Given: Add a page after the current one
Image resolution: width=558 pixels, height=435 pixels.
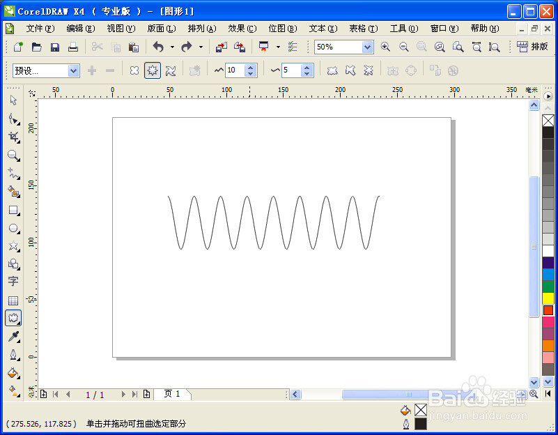Looking at the screenshot, I should [146, 394].
